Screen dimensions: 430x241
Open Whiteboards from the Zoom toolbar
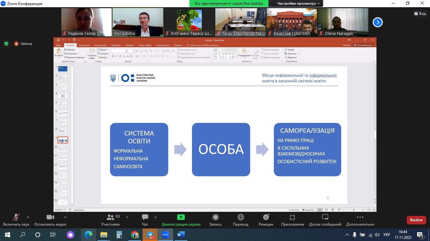coord(325,220)
